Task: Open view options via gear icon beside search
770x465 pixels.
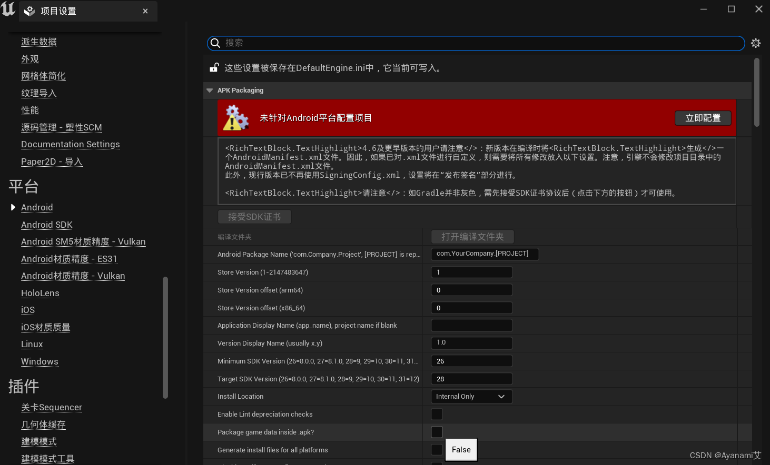Action: point(756,43)
